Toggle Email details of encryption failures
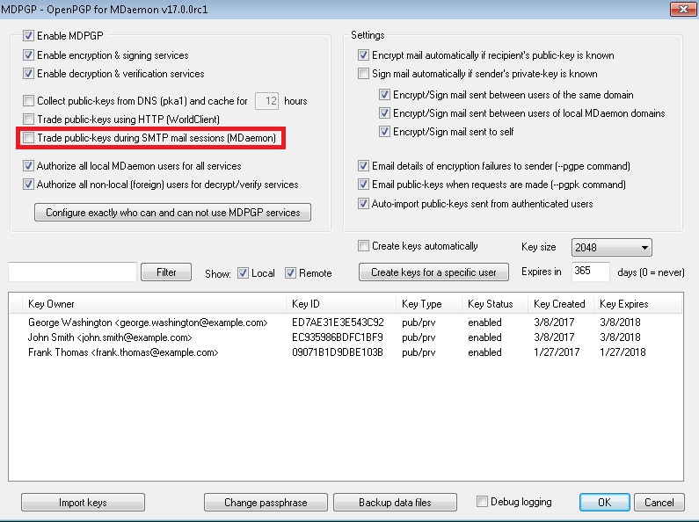 pos(363,166)
